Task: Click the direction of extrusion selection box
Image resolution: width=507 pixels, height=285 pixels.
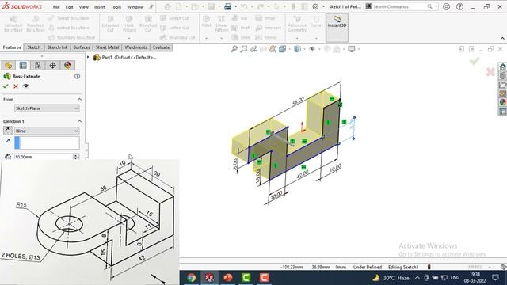Action: point(47,142)
